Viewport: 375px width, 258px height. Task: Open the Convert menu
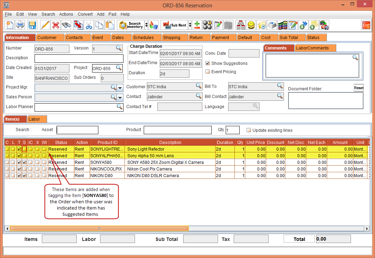tap(85, 14)
